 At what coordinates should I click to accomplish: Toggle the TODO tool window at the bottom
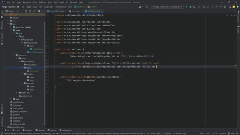click(x=16, y=130)
